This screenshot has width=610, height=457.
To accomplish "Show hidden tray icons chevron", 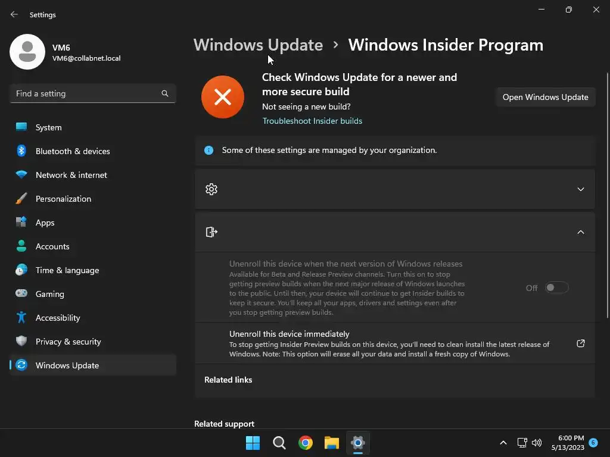I will pos(503,443).
